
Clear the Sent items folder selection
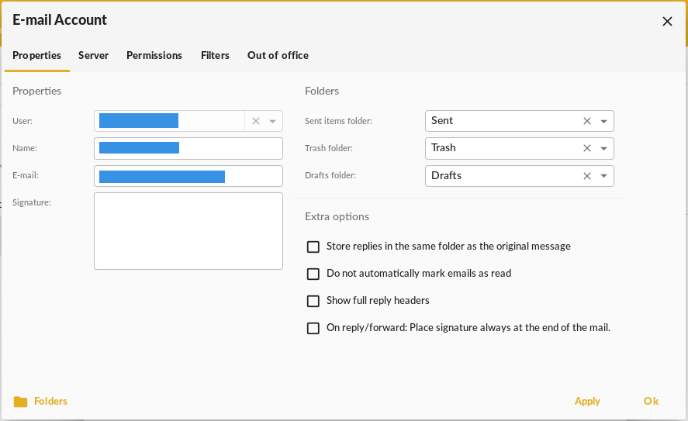click(x=586, y=121)
